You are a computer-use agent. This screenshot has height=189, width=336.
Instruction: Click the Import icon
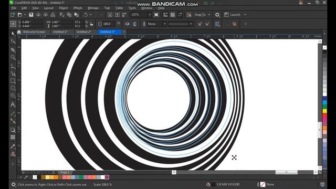pos(110,15)
